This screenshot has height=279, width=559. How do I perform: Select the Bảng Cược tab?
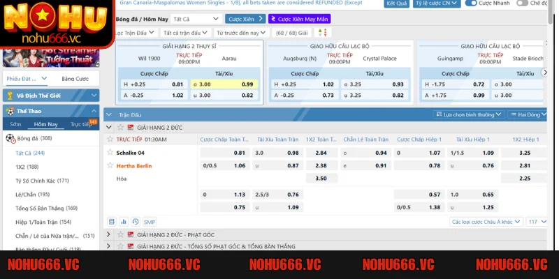point(75,79)
